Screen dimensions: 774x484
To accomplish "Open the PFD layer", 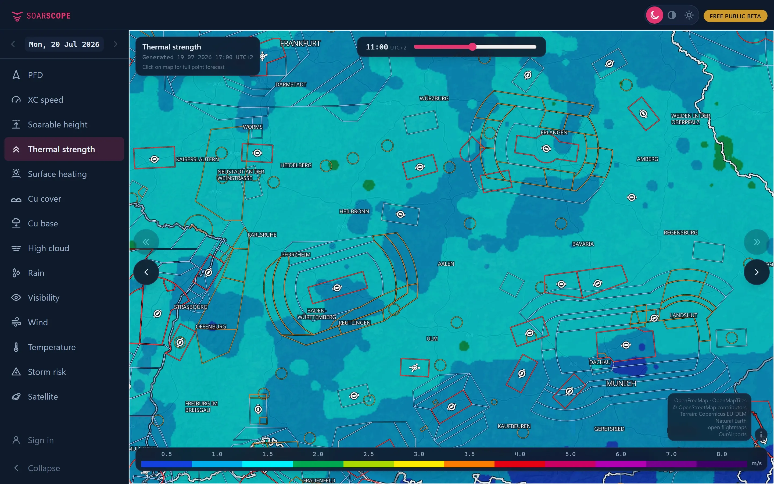I will pyautogui.click(x=64, y=75).
